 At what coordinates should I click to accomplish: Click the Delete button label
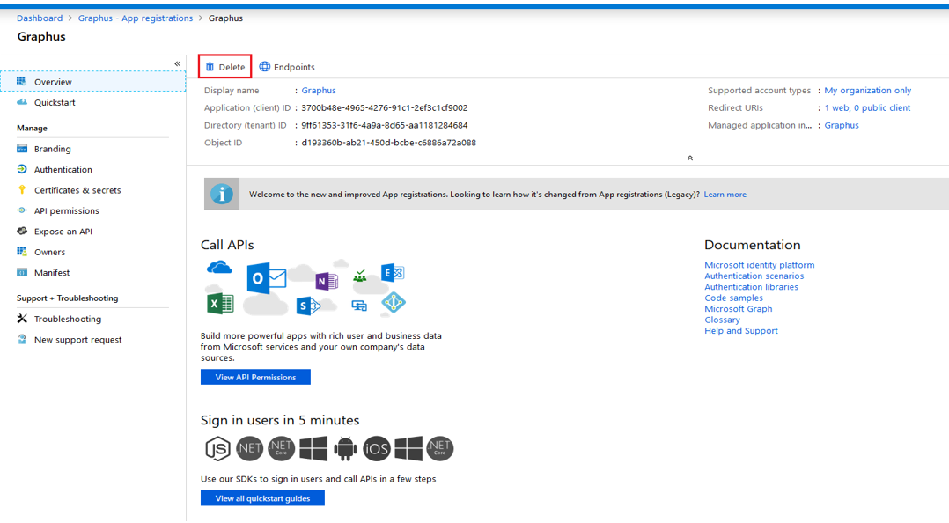pos(232,67)
